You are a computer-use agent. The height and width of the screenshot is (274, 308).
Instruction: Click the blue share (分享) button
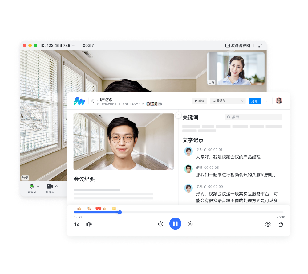coord(255,101)
